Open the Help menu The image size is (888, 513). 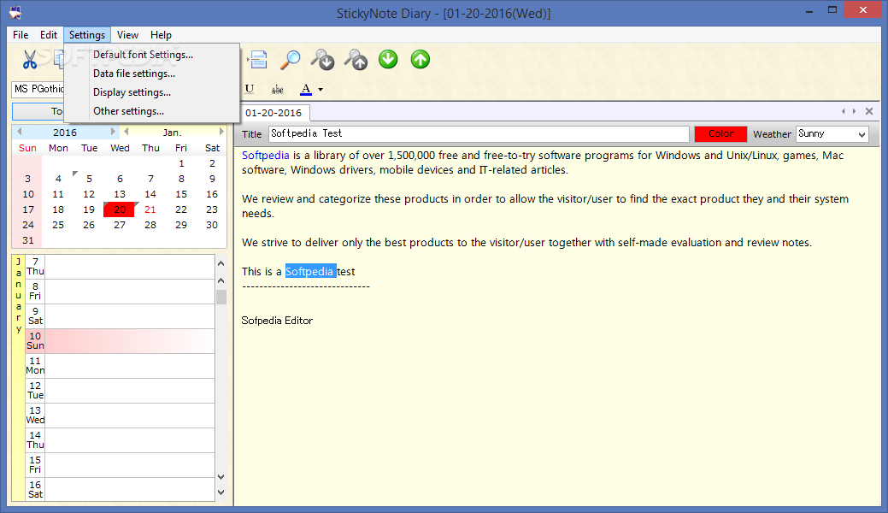coord(161,34)
